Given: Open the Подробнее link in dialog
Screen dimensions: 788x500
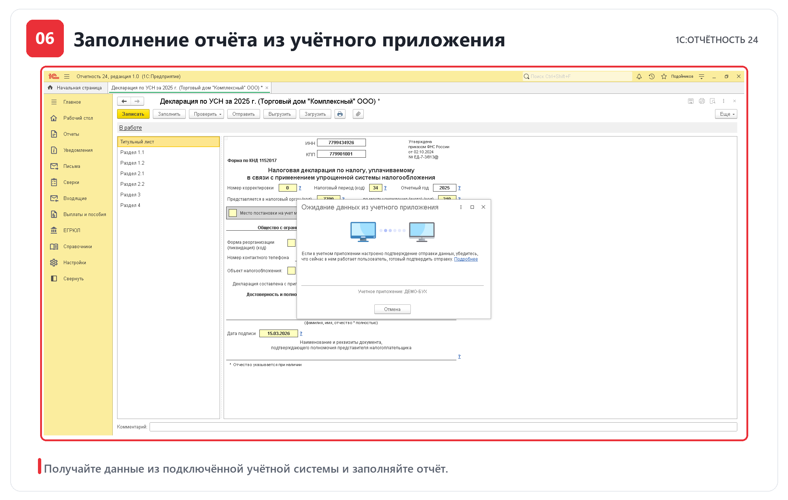Looking at the screenshot, I should [x=466, y=259].
